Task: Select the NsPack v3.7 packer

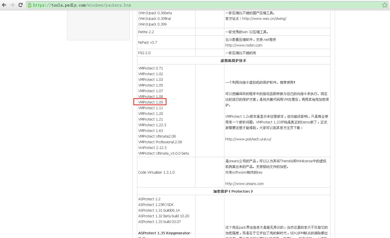Action: click(147, 42)
